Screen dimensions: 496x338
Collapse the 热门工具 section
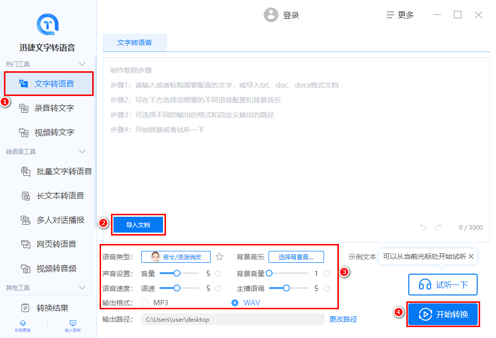(x=83, y=64)
